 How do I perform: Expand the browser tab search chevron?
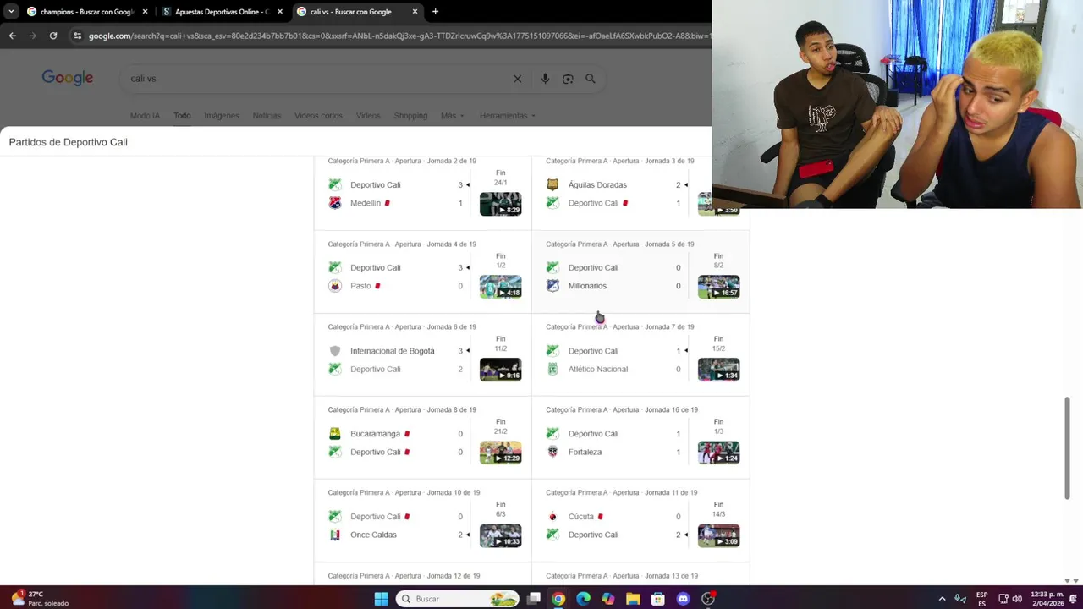pyautogui.click(x=12, y=12)
